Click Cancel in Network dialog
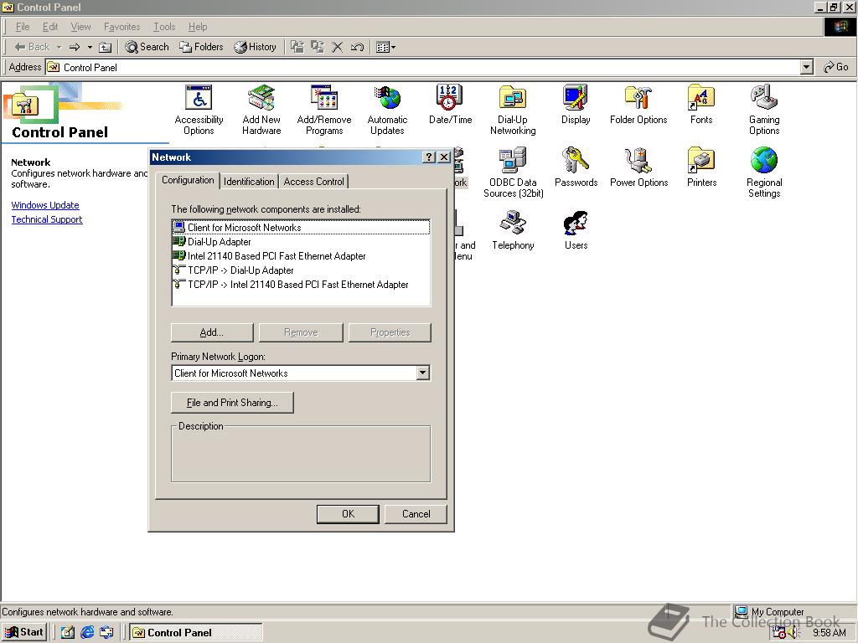858x643 pixels. coord(416,514)
